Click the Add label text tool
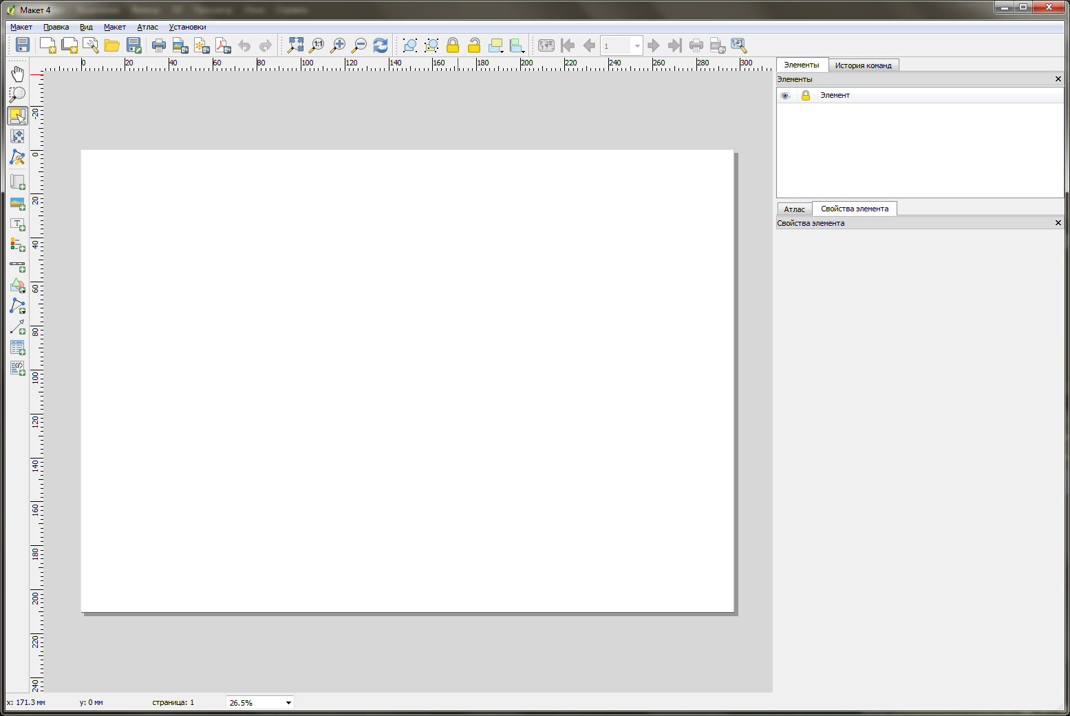 click(x=17, y=224)
